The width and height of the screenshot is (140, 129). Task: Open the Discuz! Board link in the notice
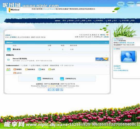tap(49, 9)
